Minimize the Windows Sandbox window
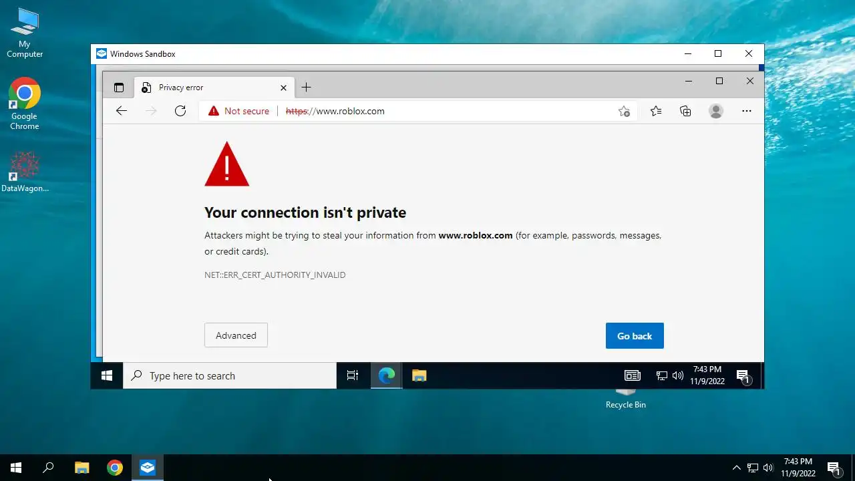This screenshot has height=481, width=855. (688, 53)
